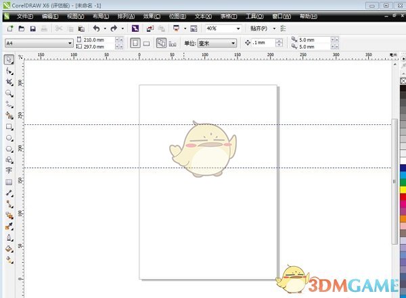Select the Crop tool
Viewport: 406px width, 298px height.
[9, 82]
